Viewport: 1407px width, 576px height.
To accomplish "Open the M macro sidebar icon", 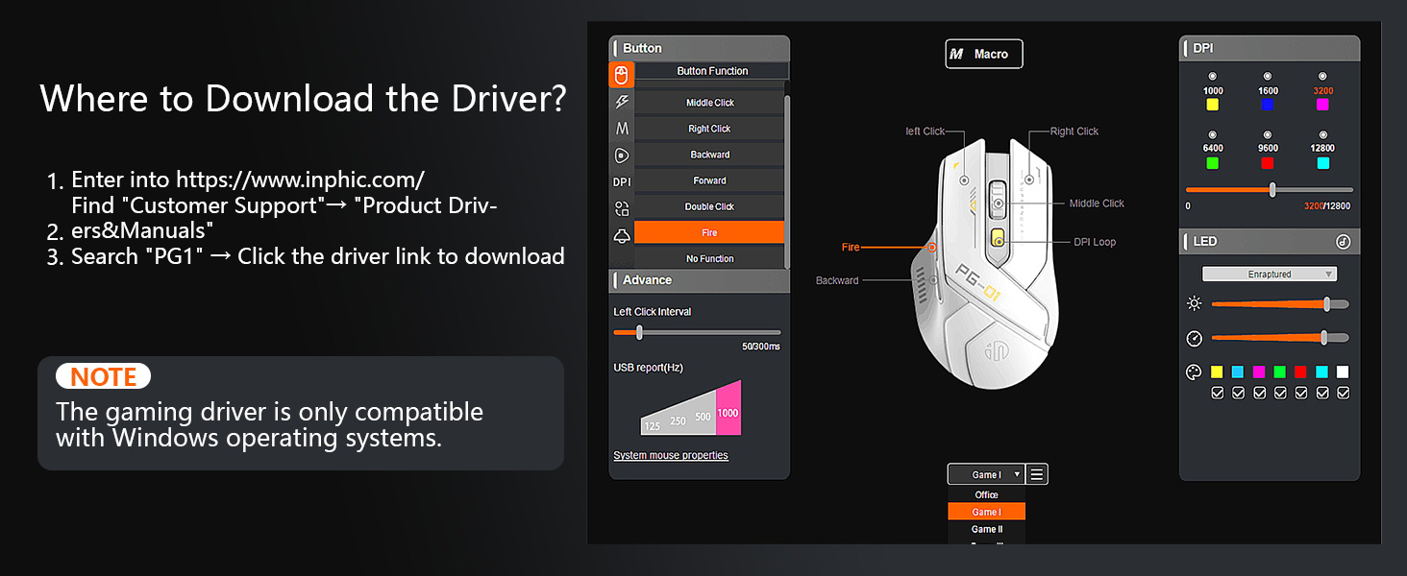I will tap(621, 129).
